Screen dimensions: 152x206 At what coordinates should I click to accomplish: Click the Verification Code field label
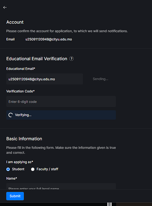pos(21,91)
